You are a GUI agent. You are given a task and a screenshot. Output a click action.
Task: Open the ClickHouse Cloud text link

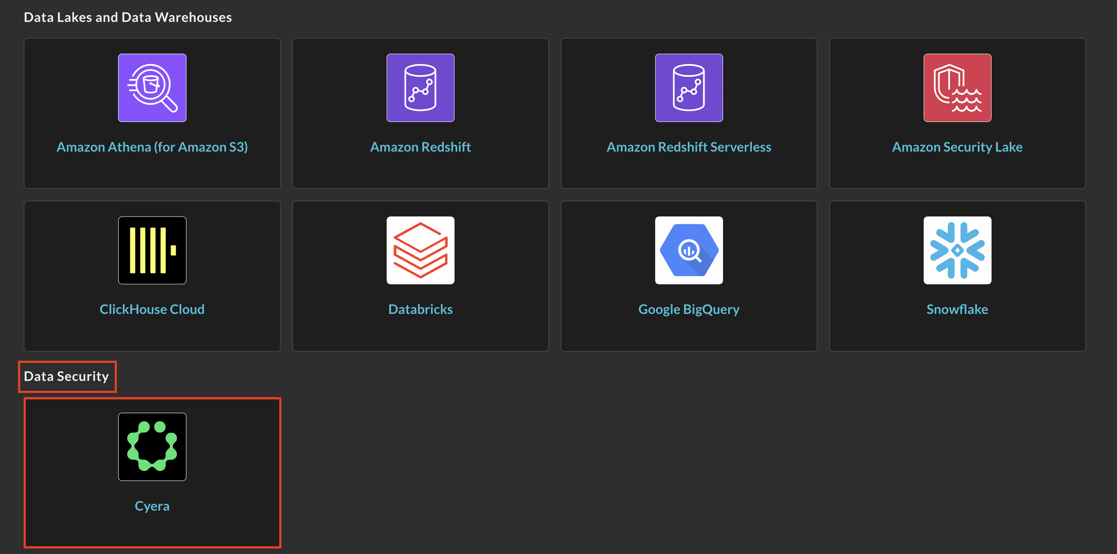pos(152,309)
